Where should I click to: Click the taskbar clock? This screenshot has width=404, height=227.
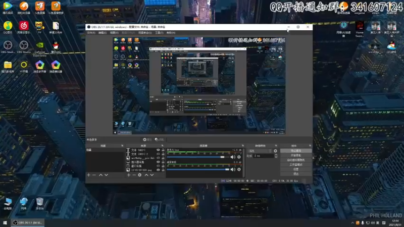pos(395,223)
